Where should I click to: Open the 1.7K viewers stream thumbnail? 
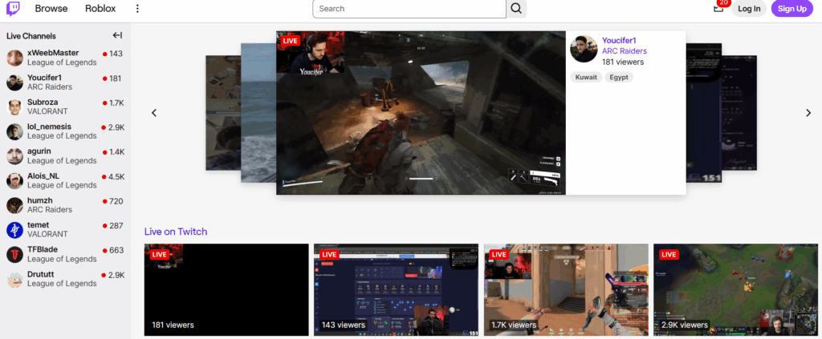coord(566,289)
